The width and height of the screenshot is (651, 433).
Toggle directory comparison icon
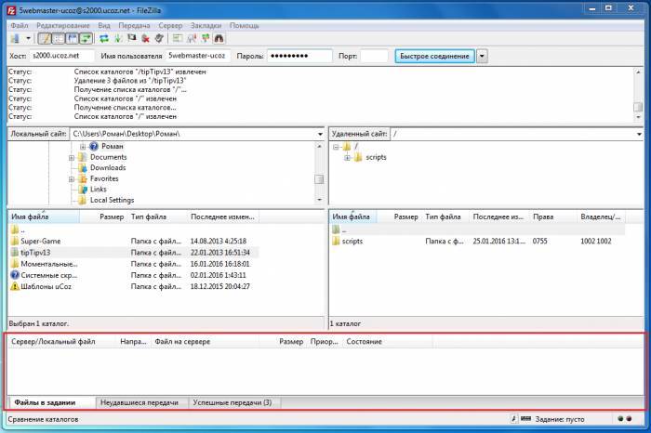(192, 39)
